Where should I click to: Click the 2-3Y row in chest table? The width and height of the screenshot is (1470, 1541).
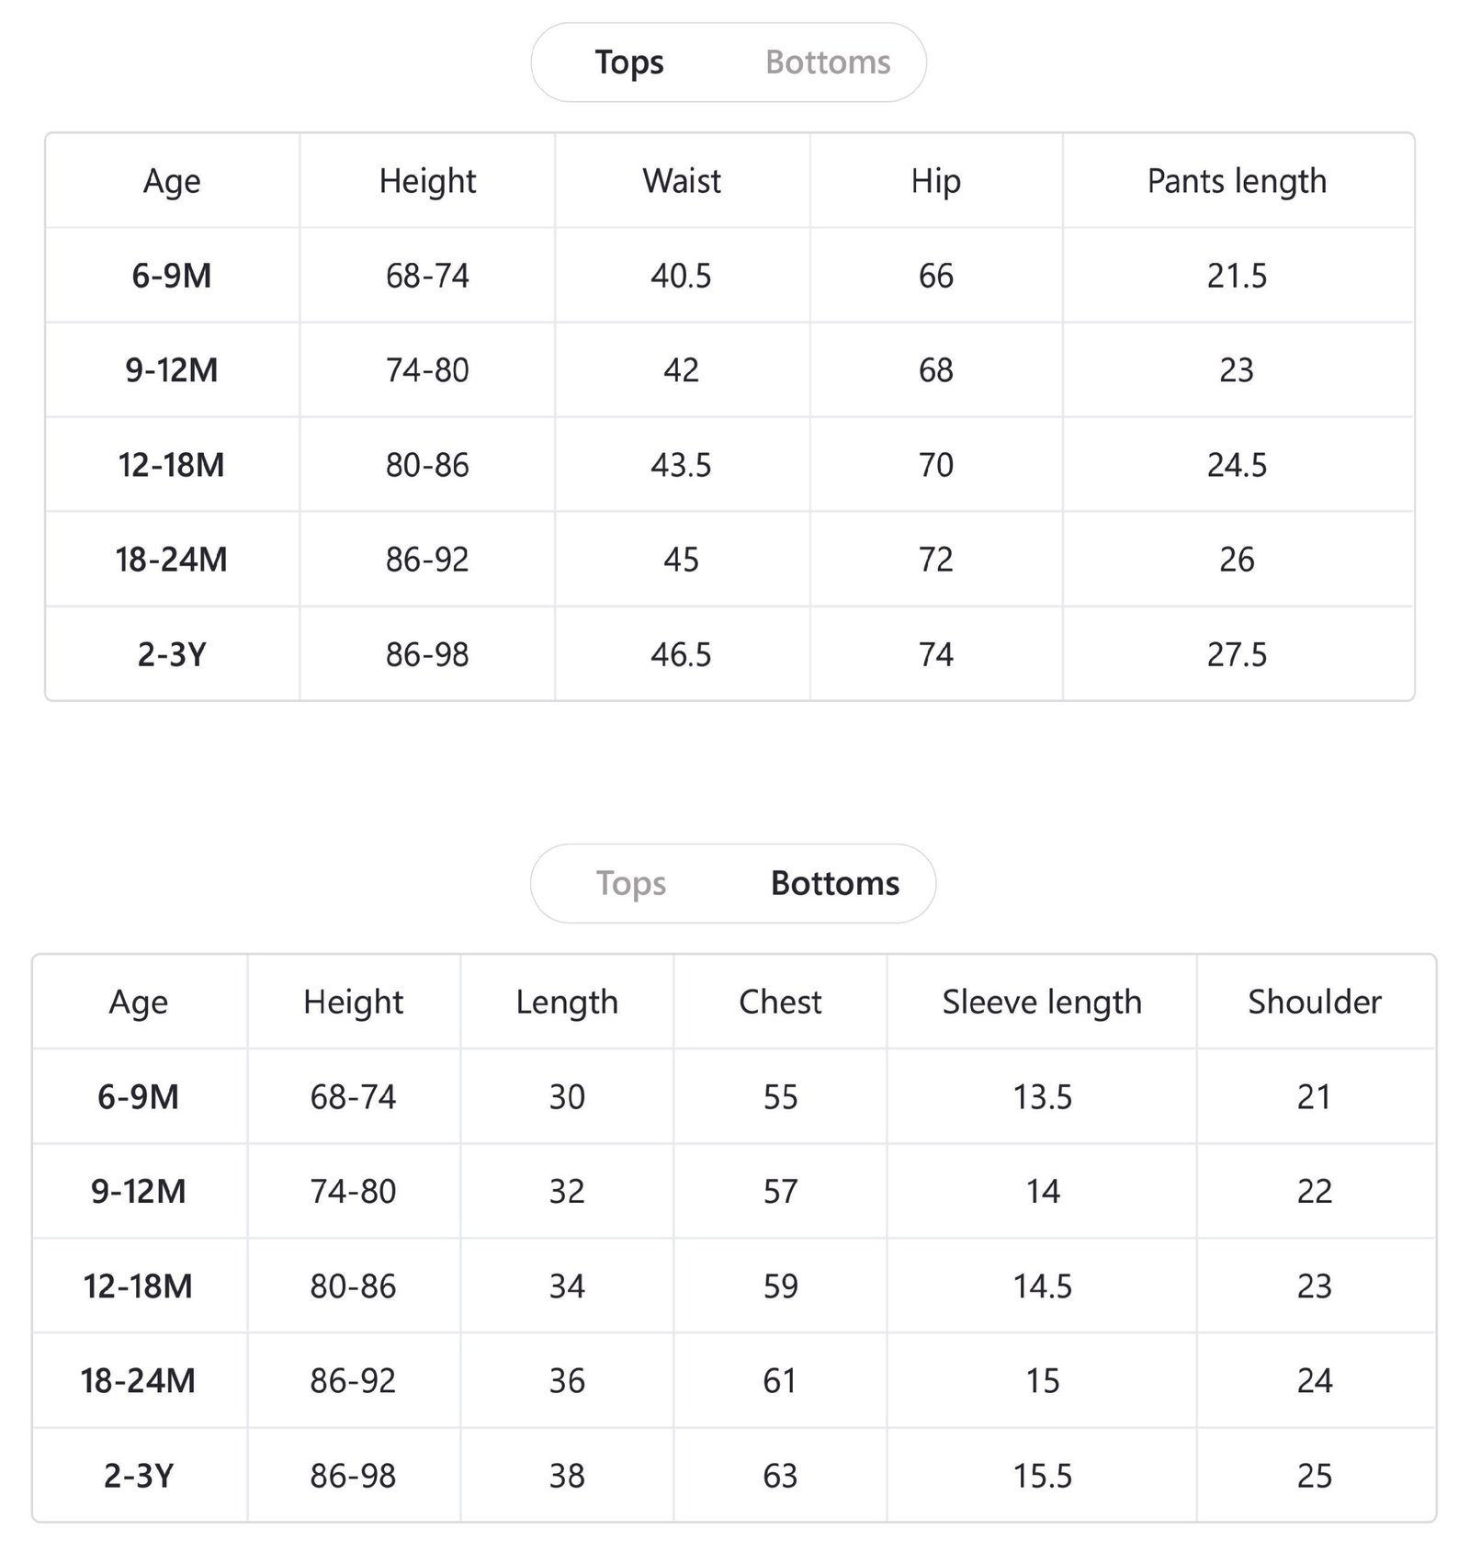coord(734,1475)
